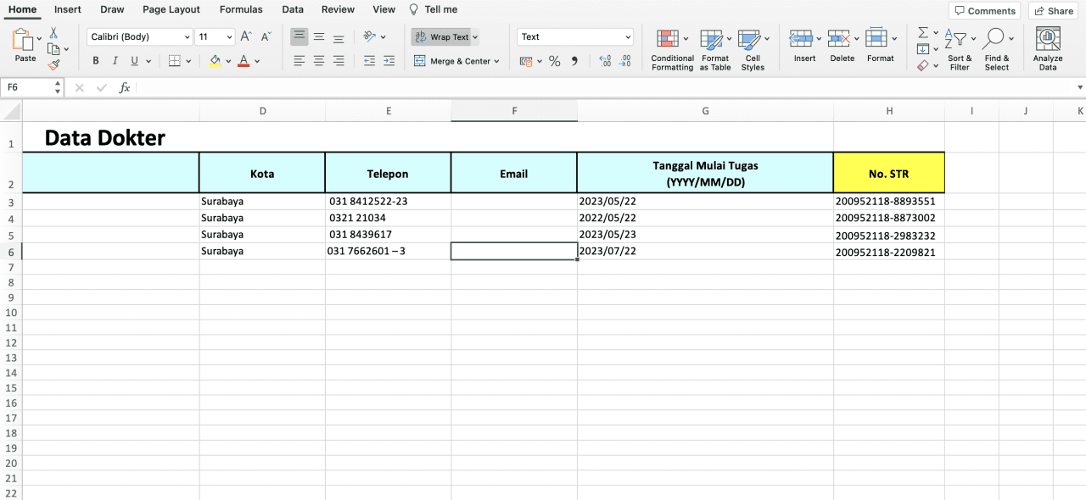This screenshot has height=500, width=1086.
Task: Apply yellow fill color swatch
Action: (215, 61)
